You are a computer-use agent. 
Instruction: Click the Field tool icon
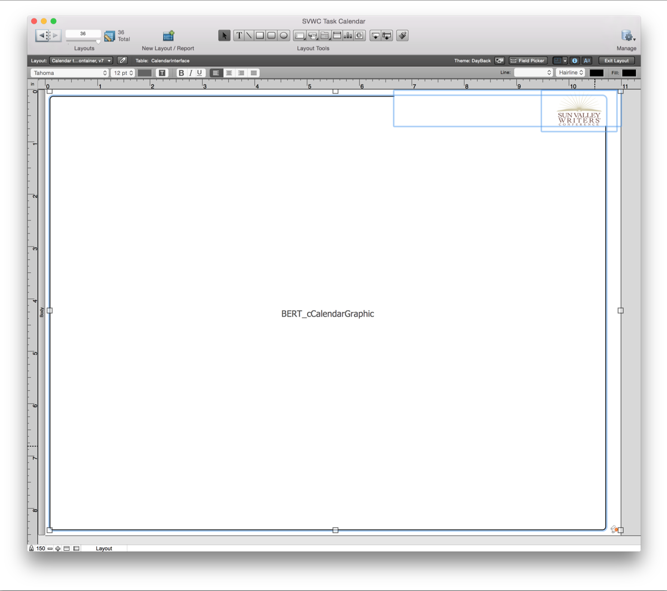click(375, 36)
